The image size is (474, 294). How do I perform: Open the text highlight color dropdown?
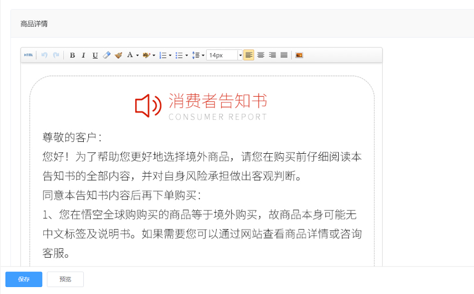click(154, 55)
